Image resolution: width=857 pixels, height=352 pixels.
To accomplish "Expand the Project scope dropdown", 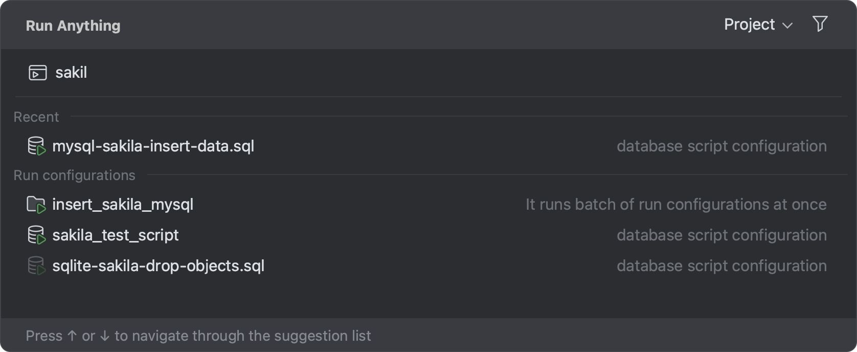I will (x=787, y=25).
